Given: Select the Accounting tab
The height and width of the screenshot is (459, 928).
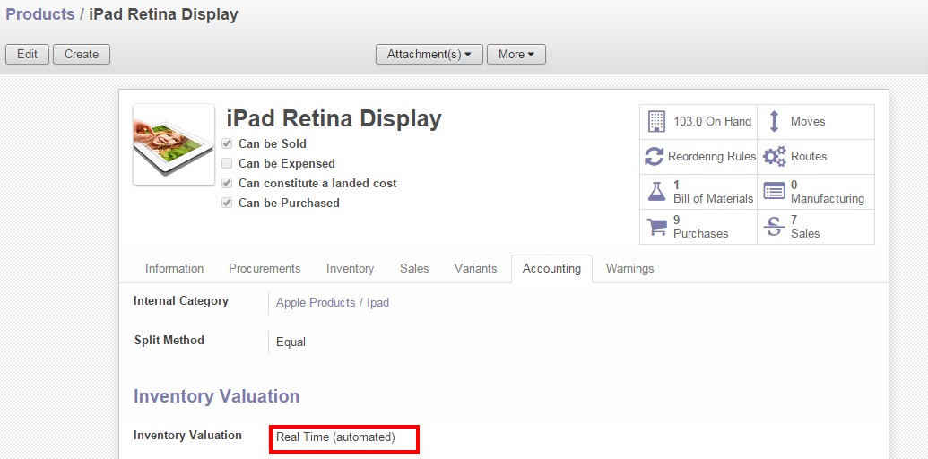Looking at the screenshot, I should 551,269.
